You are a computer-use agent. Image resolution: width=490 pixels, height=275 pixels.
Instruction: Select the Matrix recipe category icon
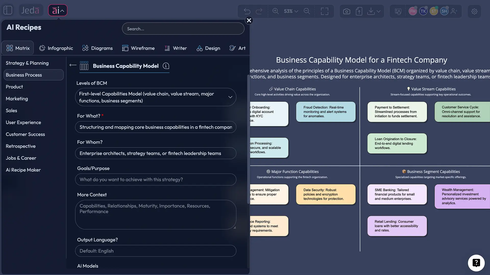pos(9,48)
